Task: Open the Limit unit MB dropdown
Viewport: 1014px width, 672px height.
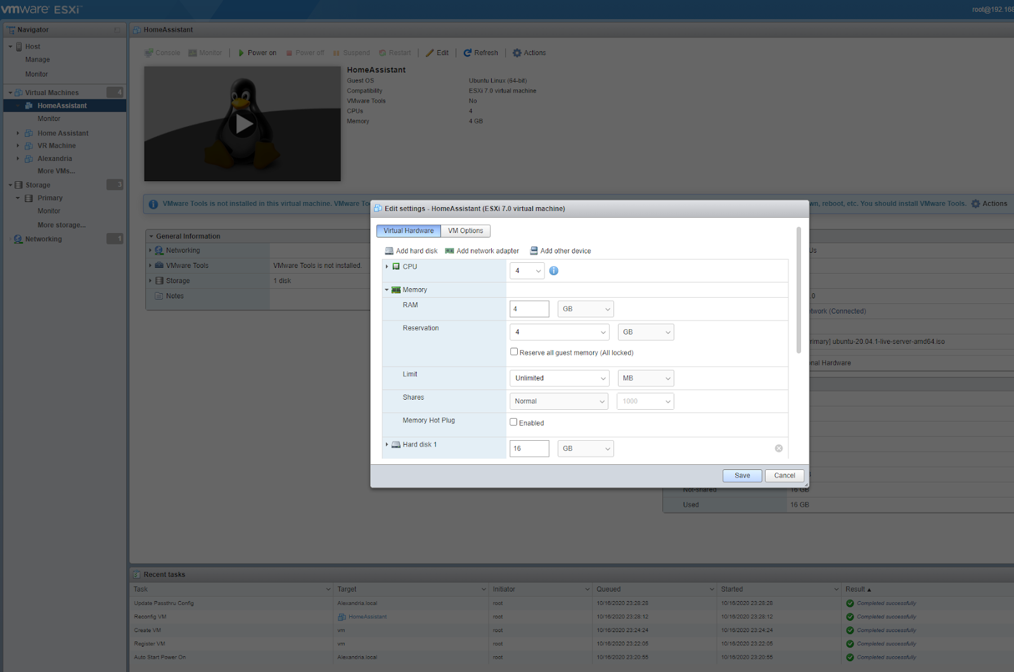Action: tap(646, 378)
